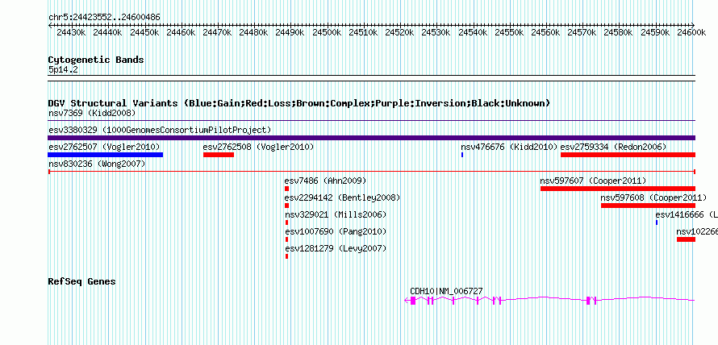This screenshot has height=345, width=718.
Task: Click the red marker under esv1281279
Action: coord(286,256)
